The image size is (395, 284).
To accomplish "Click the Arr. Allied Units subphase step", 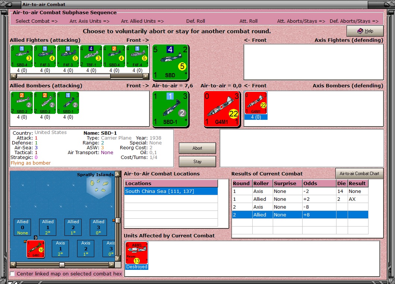I will [142, 21].
